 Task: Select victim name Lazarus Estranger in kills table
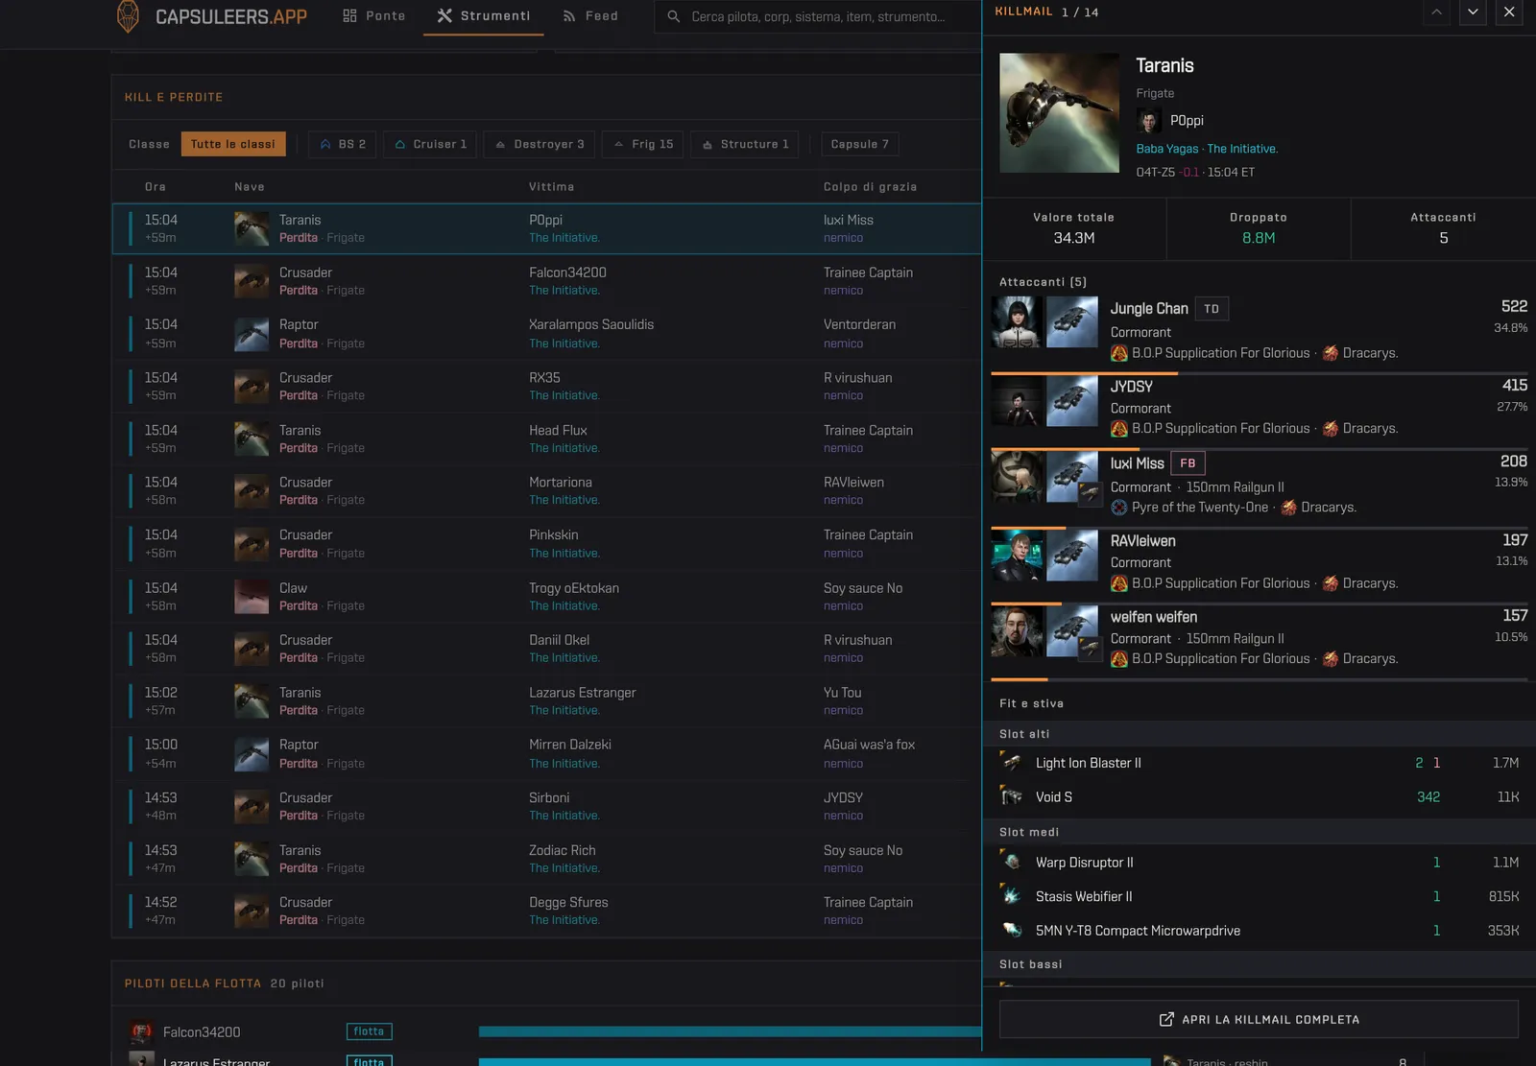582,693
